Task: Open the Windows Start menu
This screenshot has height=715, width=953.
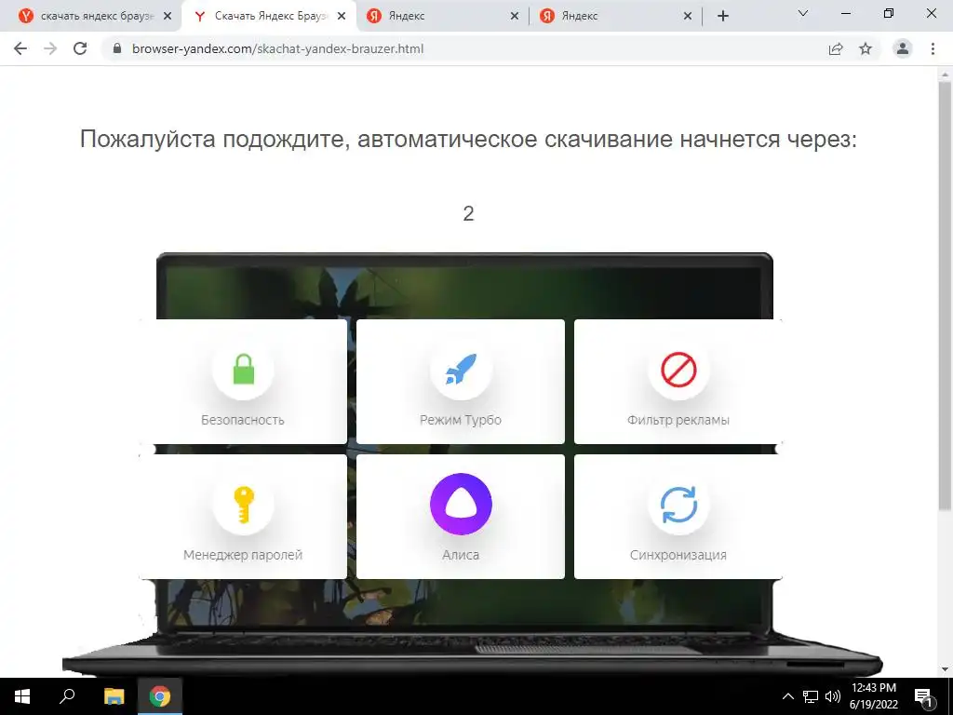Action: point(22,696)
